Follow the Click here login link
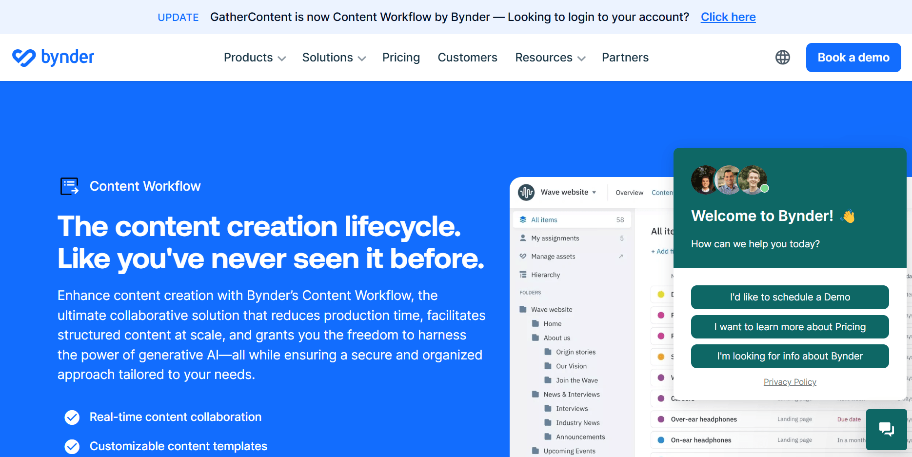Image resolution: width=912 pixels, height=457 pixels. coord(728,17)
